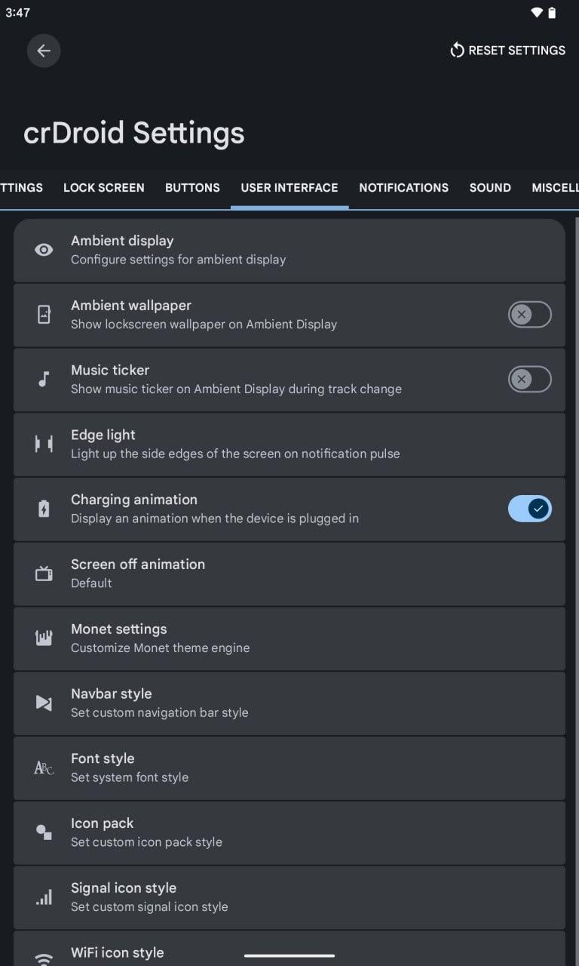Select the Buttons tab
The image size is (579, 966).
pyautogui.click(x=192, y=188)
